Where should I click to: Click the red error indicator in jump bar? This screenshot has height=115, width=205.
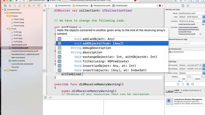160,6
